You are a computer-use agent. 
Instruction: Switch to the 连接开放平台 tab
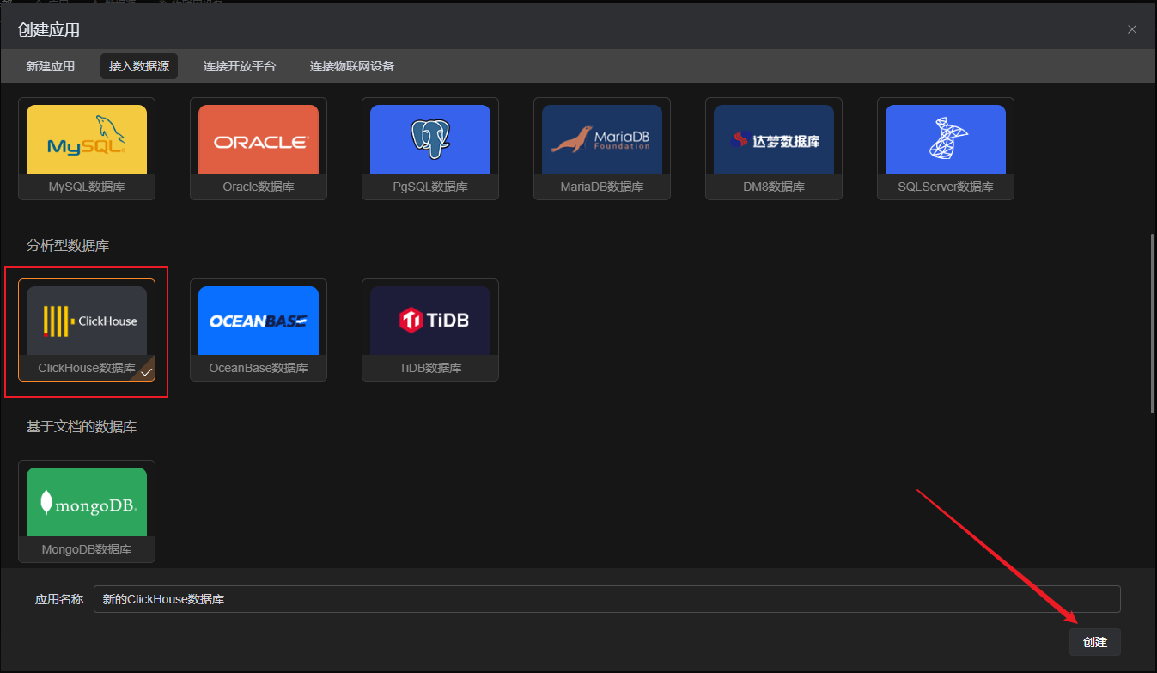point(240,66)
